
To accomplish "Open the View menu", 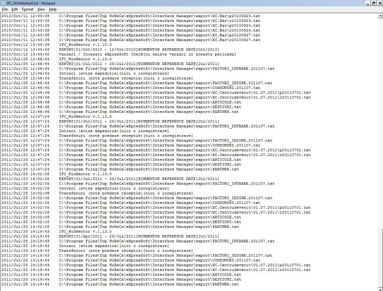I will 41,9.
